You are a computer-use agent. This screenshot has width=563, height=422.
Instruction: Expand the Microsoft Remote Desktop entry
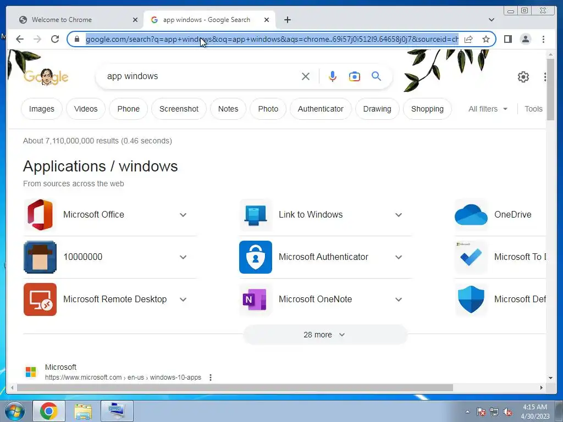click(183, 299)
